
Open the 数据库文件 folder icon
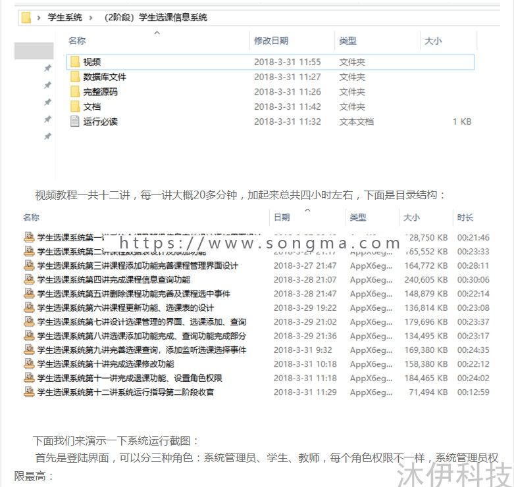pyautogui.click(x=75, y=77)
